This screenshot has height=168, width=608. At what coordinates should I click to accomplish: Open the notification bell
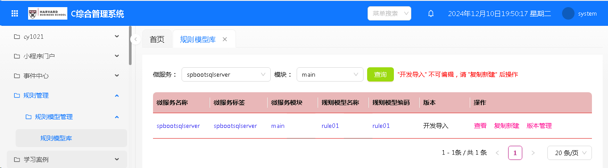click(x=431, y=13)
